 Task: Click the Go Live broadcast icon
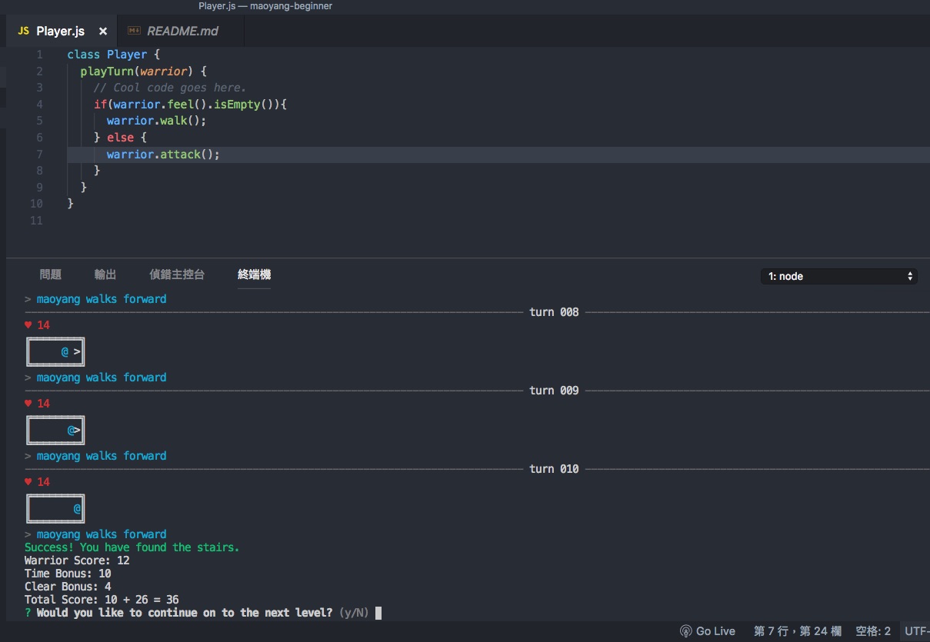pyautogui.click(x=685, y=631)
